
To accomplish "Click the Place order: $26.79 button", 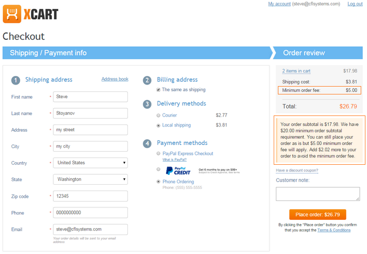I will [318, 215].
